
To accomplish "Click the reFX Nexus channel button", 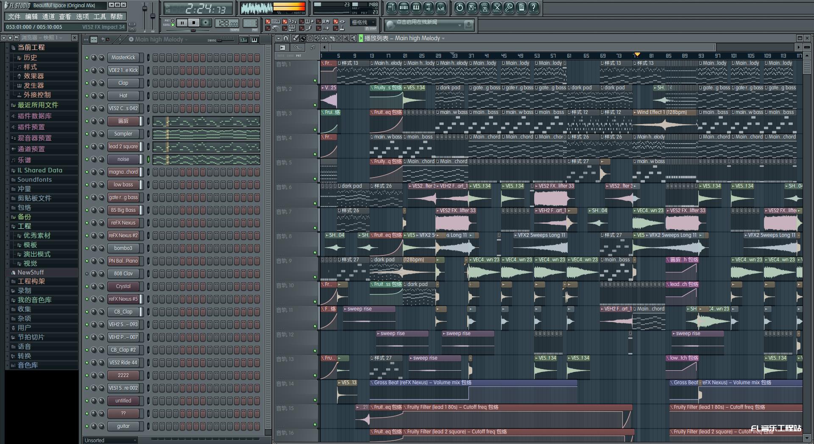I will click(x=123, y=223).
